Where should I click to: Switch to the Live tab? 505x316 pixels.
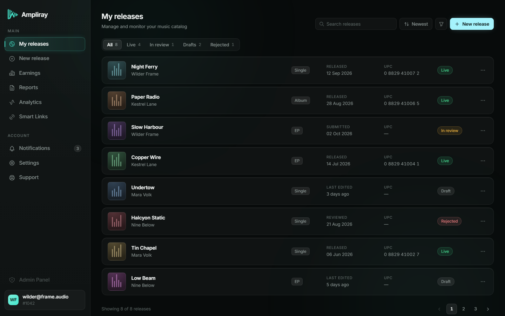pos(134,45)
